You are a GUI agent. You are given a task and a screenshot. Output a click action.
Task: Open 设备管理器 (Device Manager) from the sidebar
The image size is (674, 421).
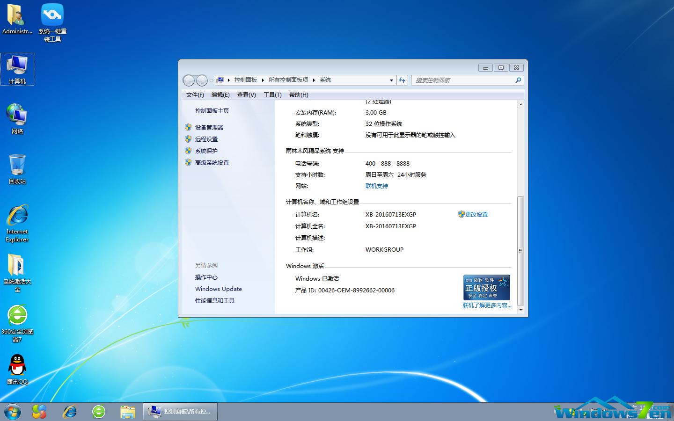(x=210, y=127)
